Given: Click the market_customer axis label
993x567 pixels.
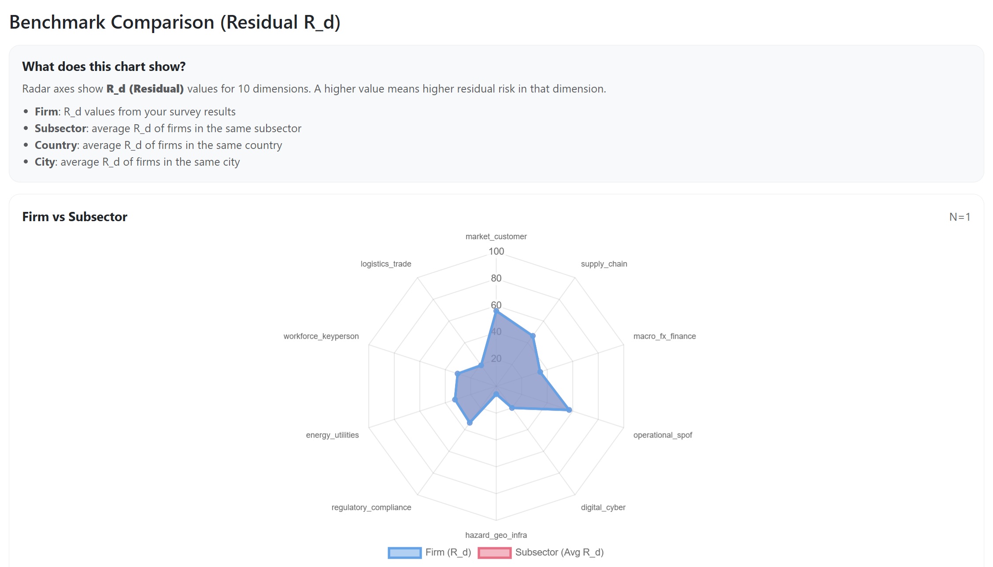Looking at the screenshot, I should (x=496, y=237).
